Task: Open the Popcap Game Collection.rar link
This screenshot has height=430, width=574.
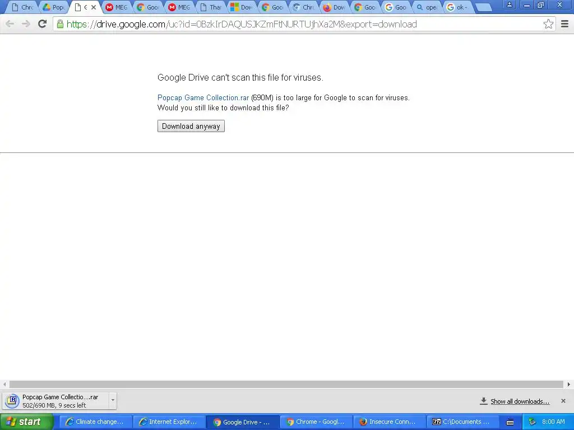Action: [203, 97]
